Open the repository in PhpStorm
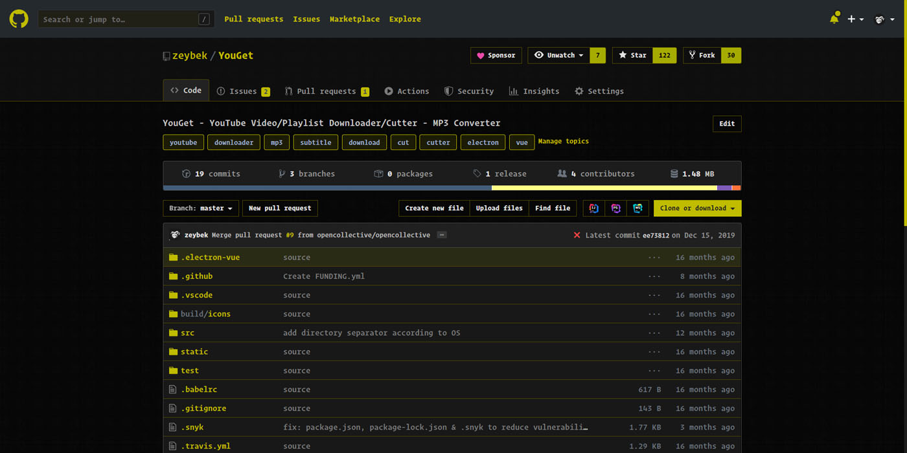 615,208
